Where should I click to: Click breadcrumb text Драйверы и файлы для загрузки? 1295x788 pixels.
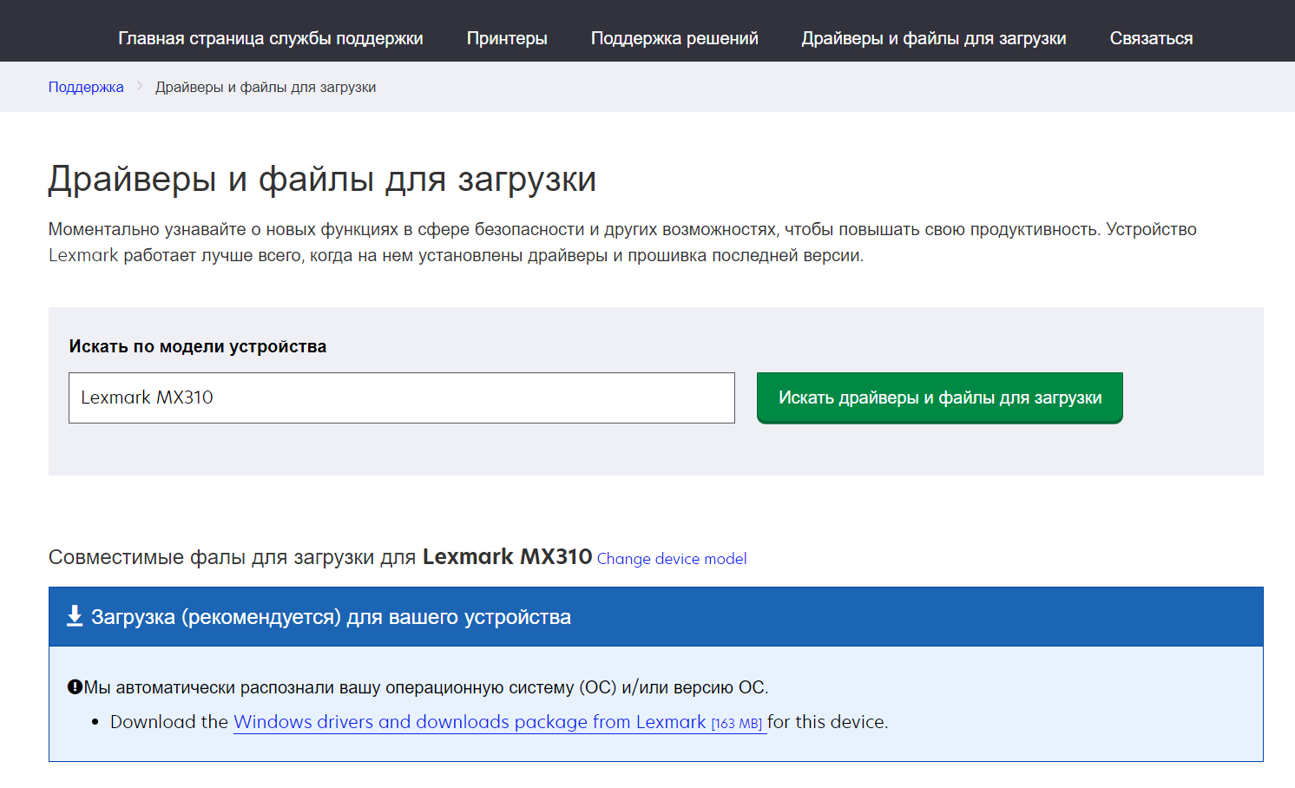tap(266, 87)
